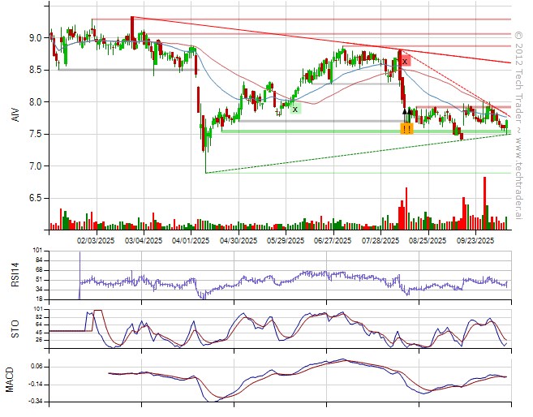
Task: Click the green X buy signal marker
Action: coord(294,109)
